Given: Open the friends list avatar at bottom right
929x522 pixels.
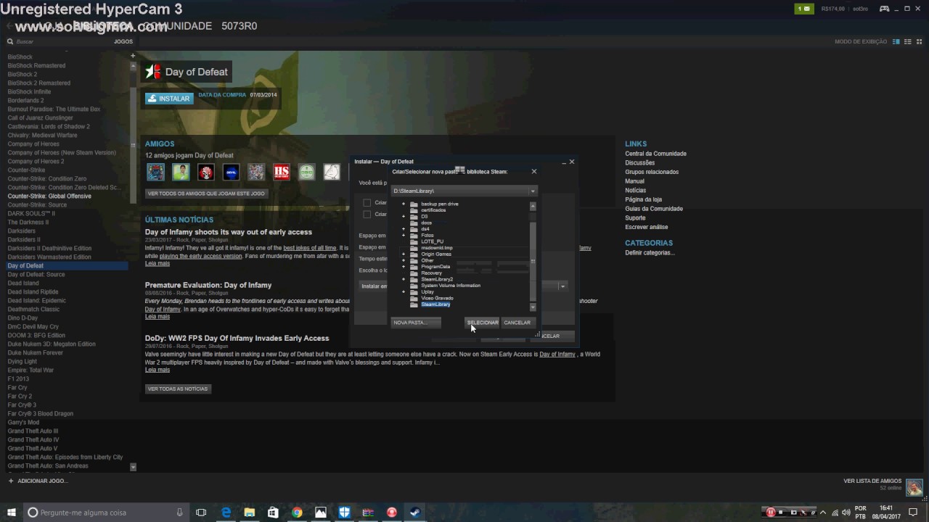Looking at the screenshot, I should pos(914,487).
